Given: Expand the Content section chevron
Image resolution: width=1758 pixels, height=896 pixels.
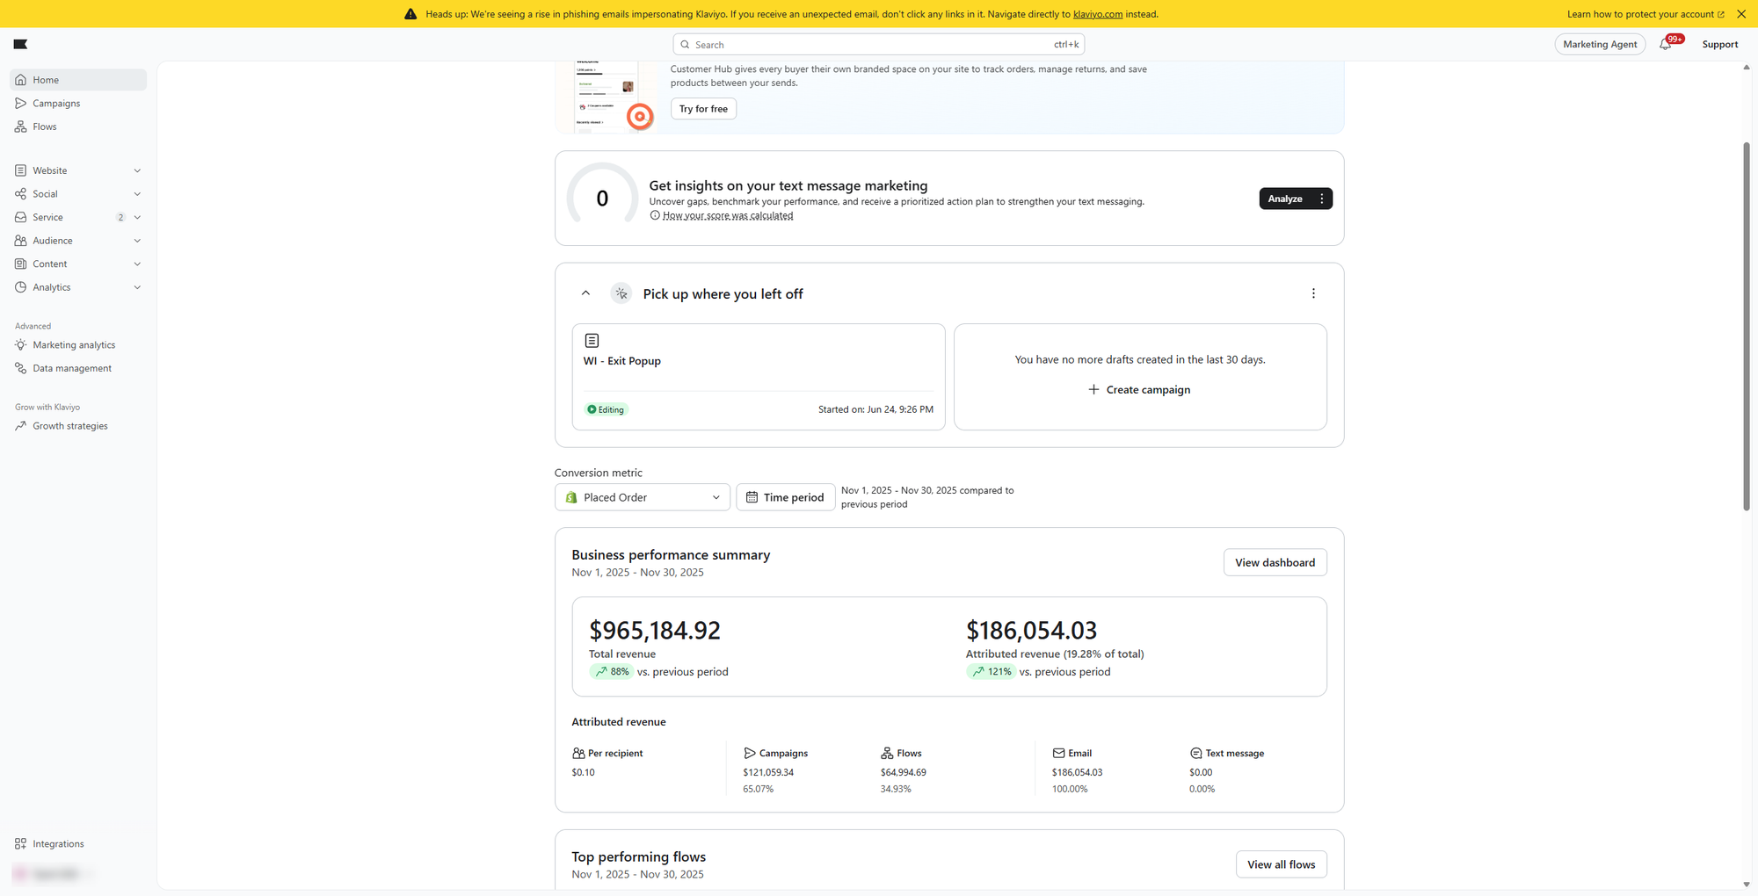Looking at the screenshot, I should [x=137, y=264].
